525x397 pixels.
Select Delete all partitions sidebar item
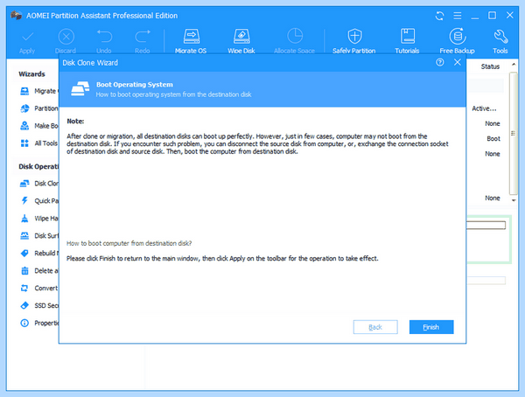(38, 270)
